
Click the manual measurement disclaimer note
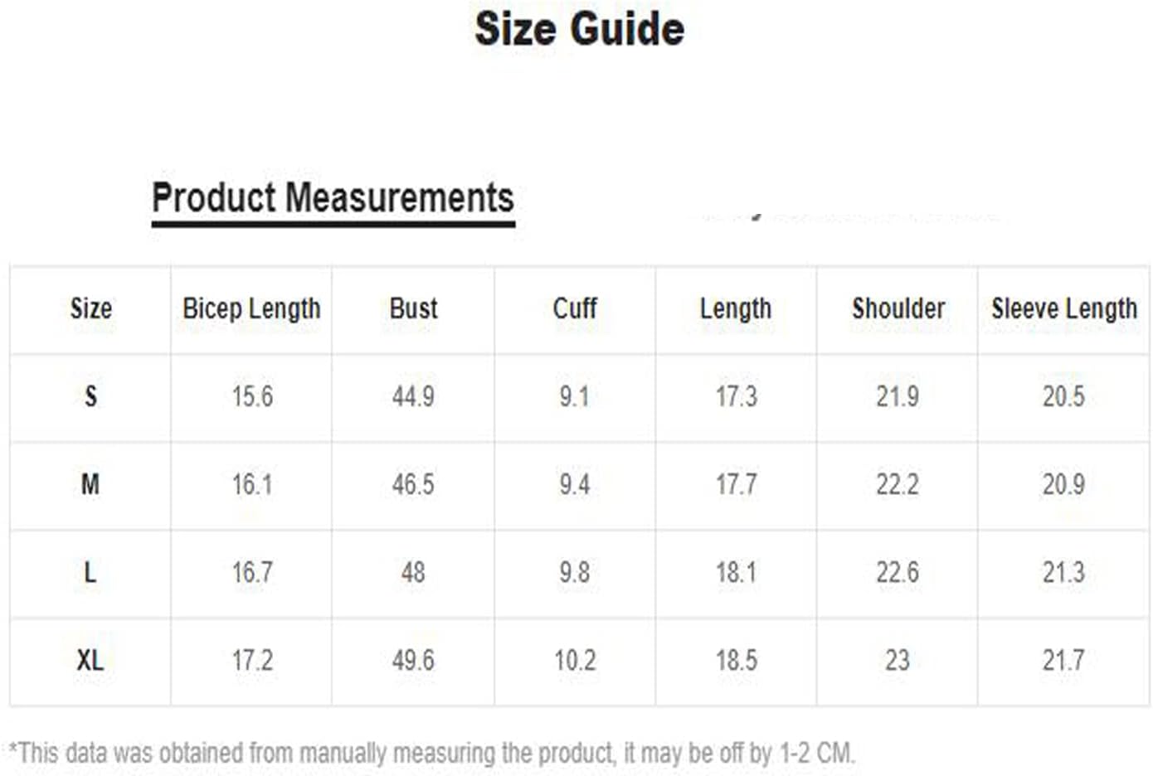click(431, 753)
